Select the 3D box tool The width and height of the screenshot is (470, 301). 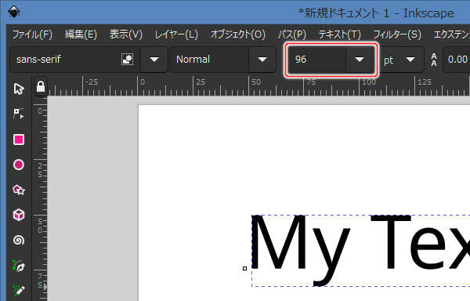(x=19, y=215)
